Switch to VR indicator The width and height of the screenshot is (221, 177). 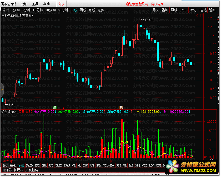tap(79, 166)
